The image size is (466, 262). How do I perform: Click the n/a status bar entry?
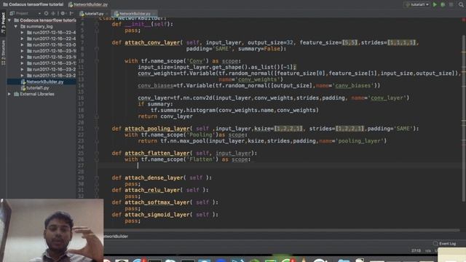pos(427,251)
